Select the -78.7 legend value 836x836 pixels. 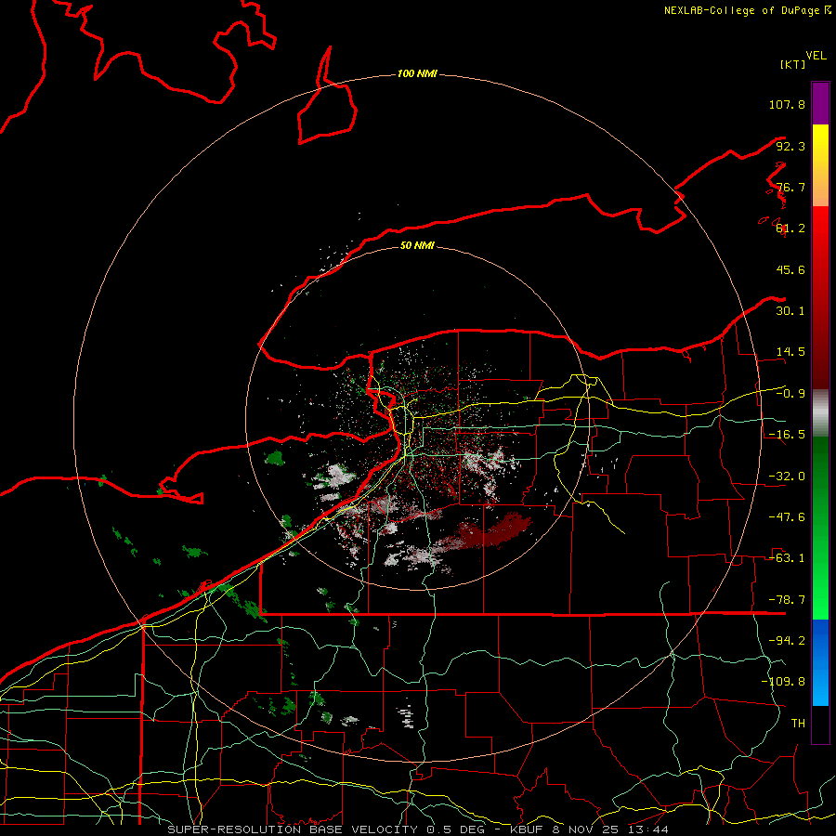click(787, 600)
